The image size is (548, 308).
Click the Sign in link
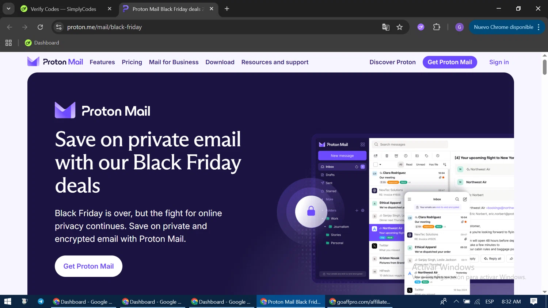click(x=499, y=62)
